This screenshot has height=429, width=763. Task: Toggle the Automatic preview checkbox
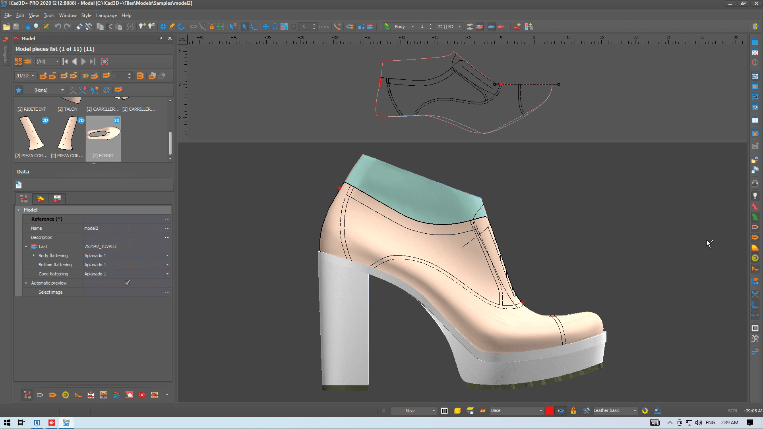[128, 283]
